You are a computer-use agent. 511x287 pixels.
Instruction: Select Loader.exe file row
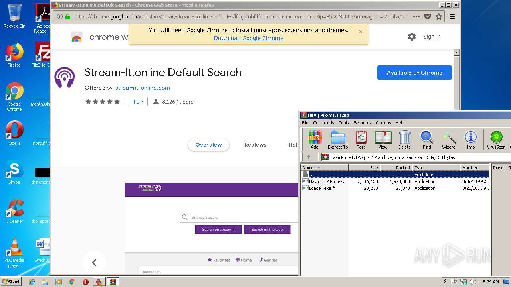click(395, 188)
